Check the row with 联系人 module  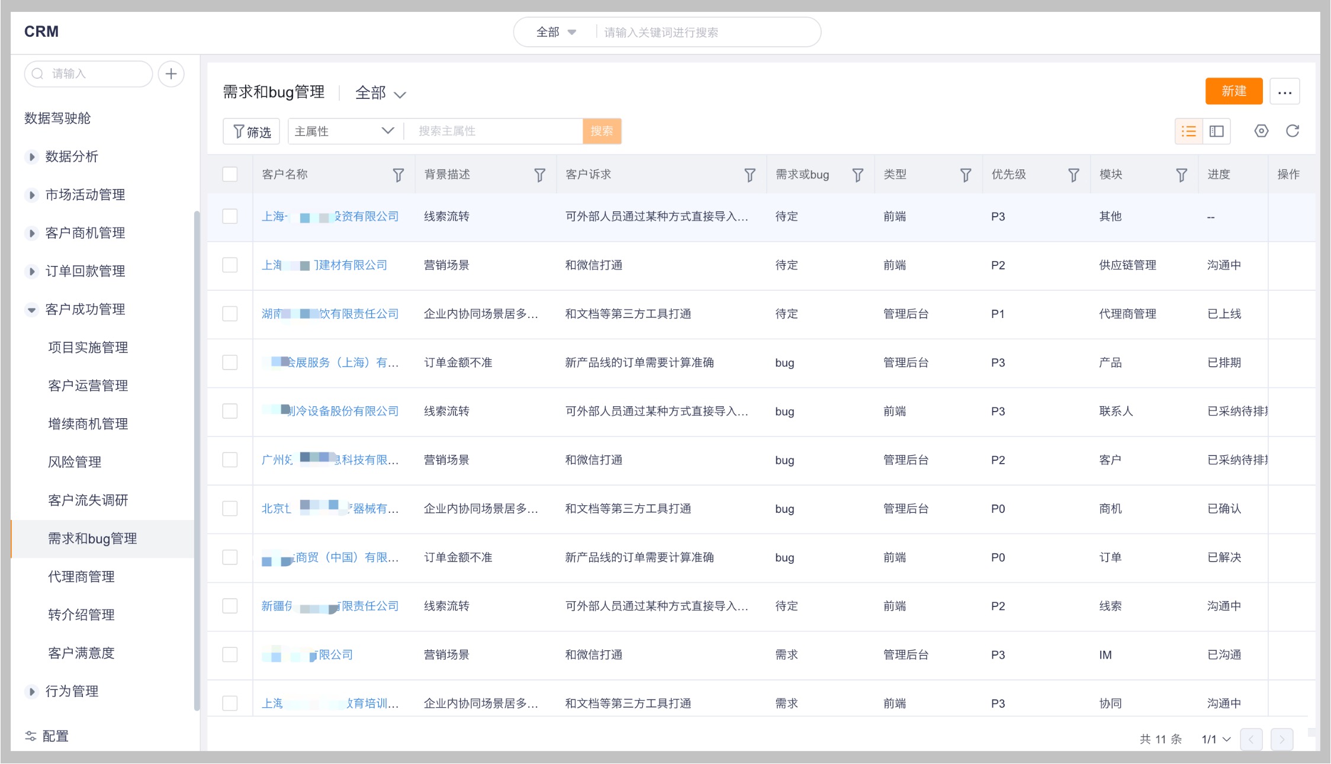pyautogui.click(x=230, y=411)
